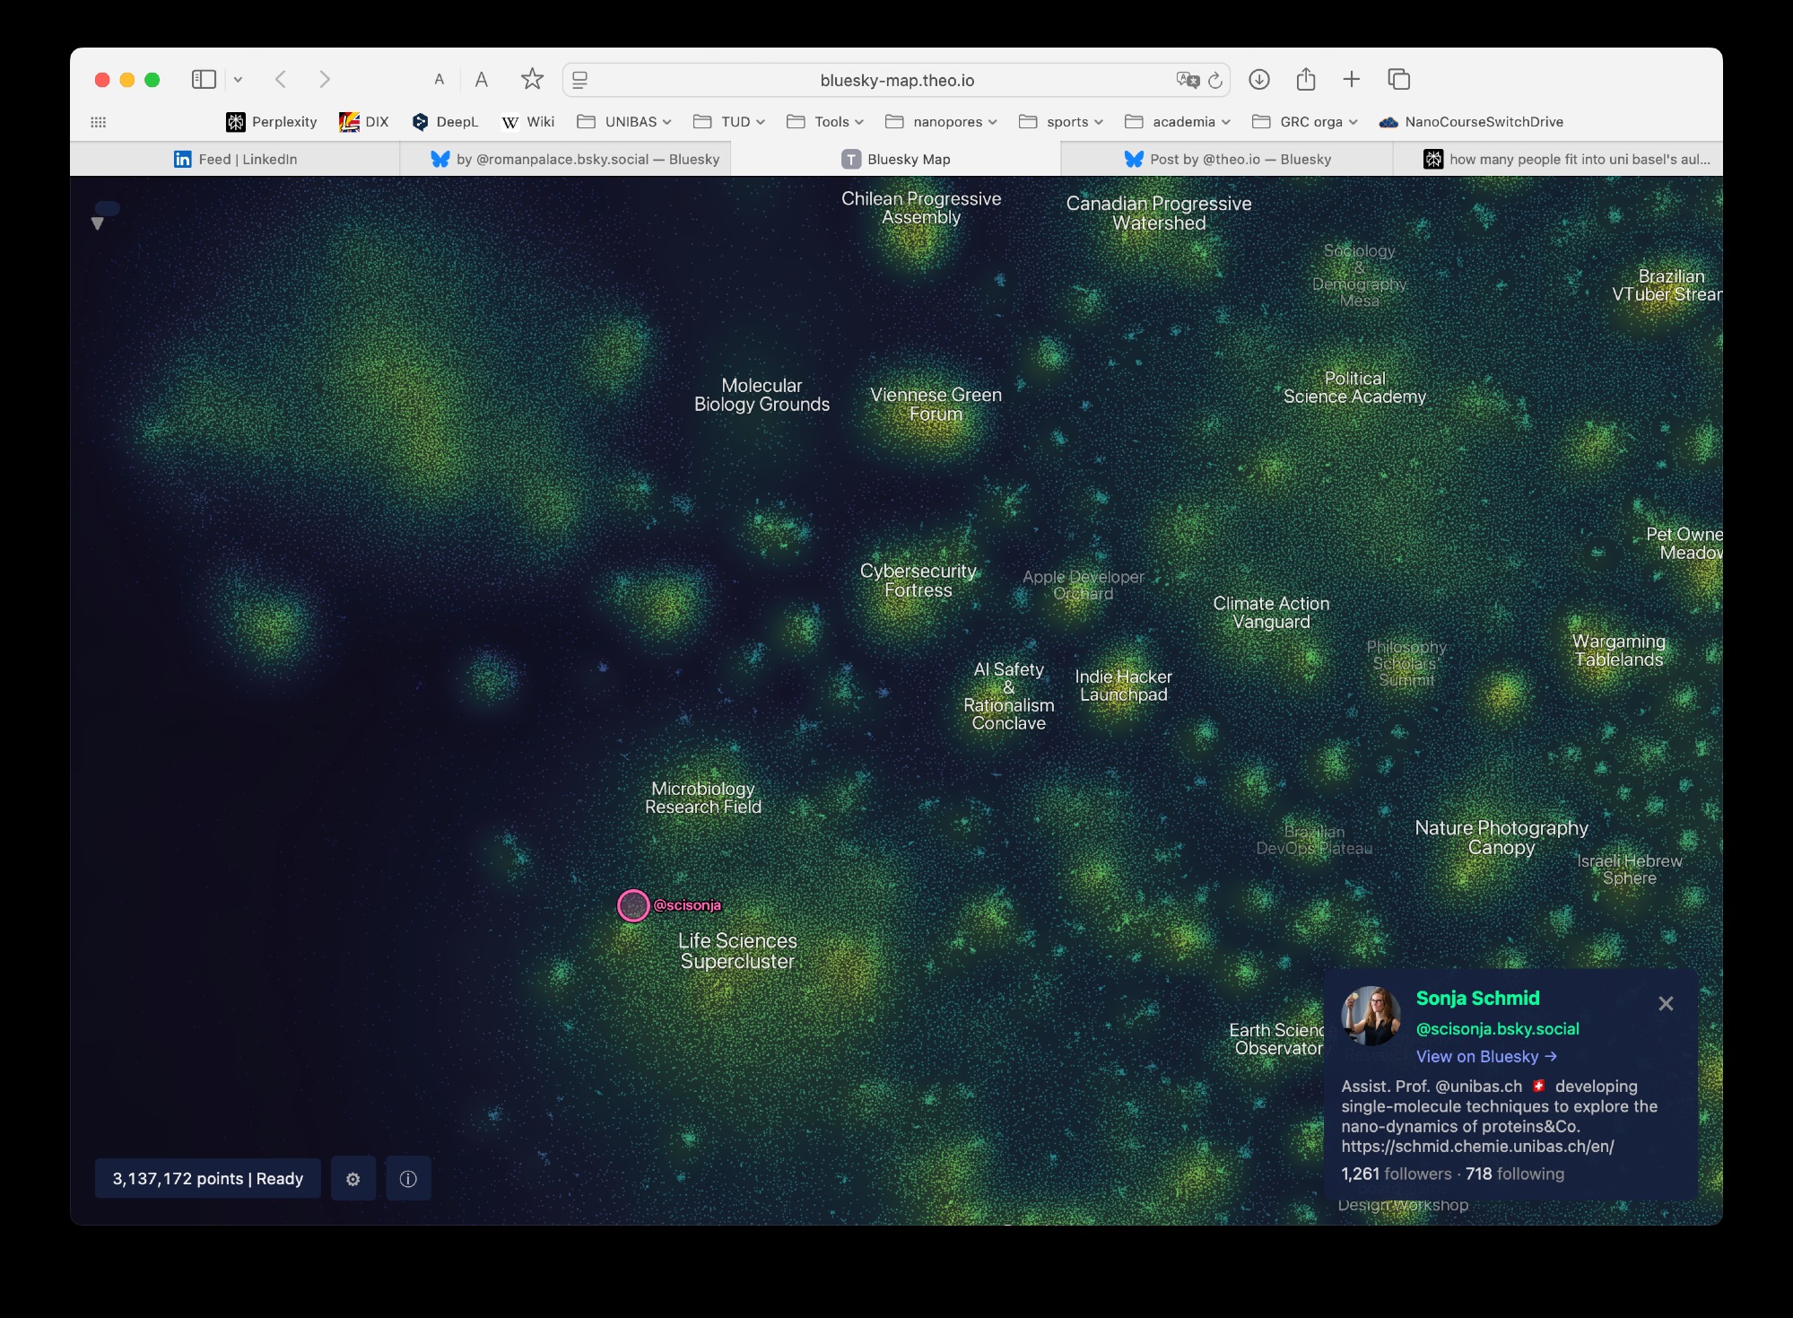Click the Safari bookmark star icon
The image size is (1793, 1318).
pyautogui.click(x=532, y=79)
